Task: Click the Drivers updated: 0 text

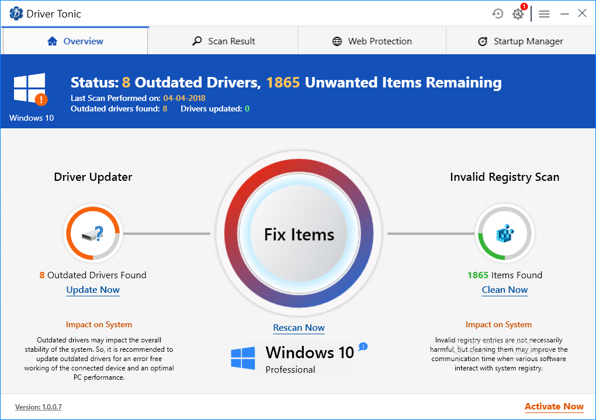Action: (215, 109)
